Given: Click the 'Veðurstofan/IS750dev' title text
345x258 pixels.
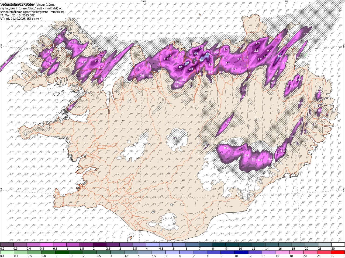Looking at the screenshot, I should click(x=18, y=4).
